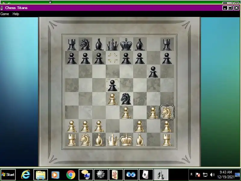Open Mahjong Titans from the taskbar
Image resolution: width=241 pixels, height=181 pixels.
(116, 175)
